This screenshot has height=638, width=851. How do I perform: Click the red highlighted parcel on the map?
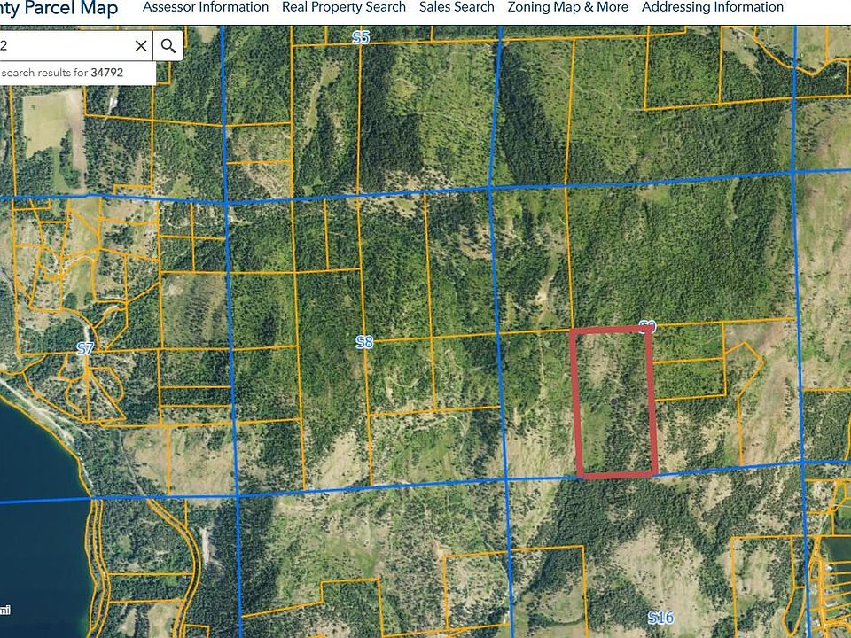[x=613, y=403]
